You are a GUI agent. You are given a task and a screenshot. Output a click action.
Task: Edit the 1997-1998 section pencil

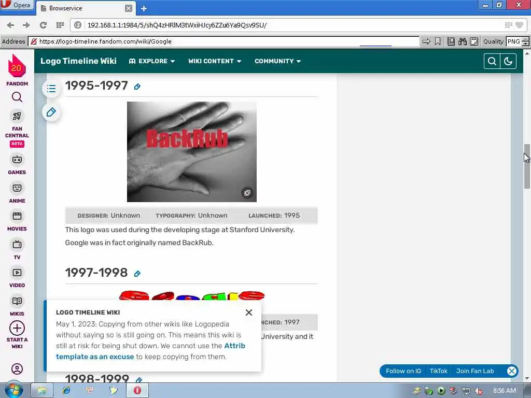coord(137,274)
